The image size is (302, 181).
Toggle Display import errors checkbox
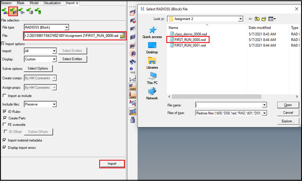click(x=4, y=147)
